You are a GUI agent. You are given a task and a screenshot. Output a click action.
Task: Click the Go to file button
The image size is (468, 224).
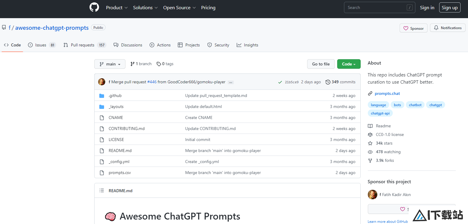click(321, 64)
